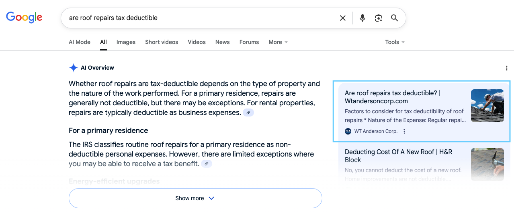Expand the Tools dropdown
The width and height of the screenshot is (514, 213).
click(x=395, y=42)
